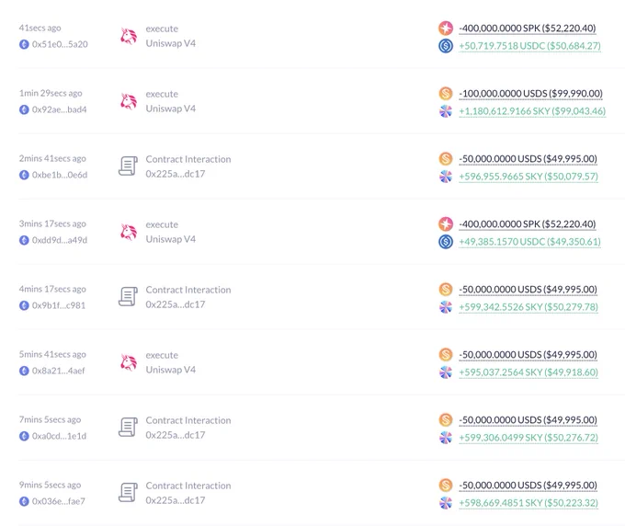
Task: Click Uniswap V4 label in 5mins 41secs row
Action: click(171, 370)
